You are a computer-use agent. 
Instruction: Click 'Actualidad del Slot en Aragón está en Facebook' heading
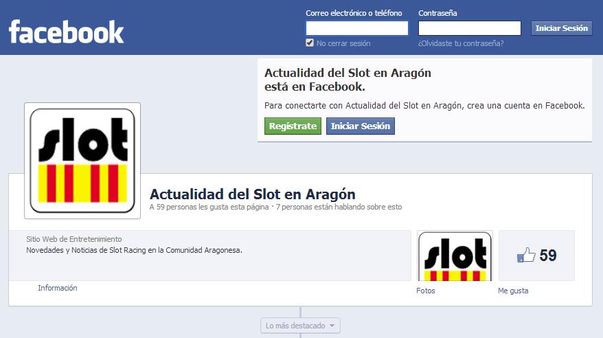click(348, 80)
